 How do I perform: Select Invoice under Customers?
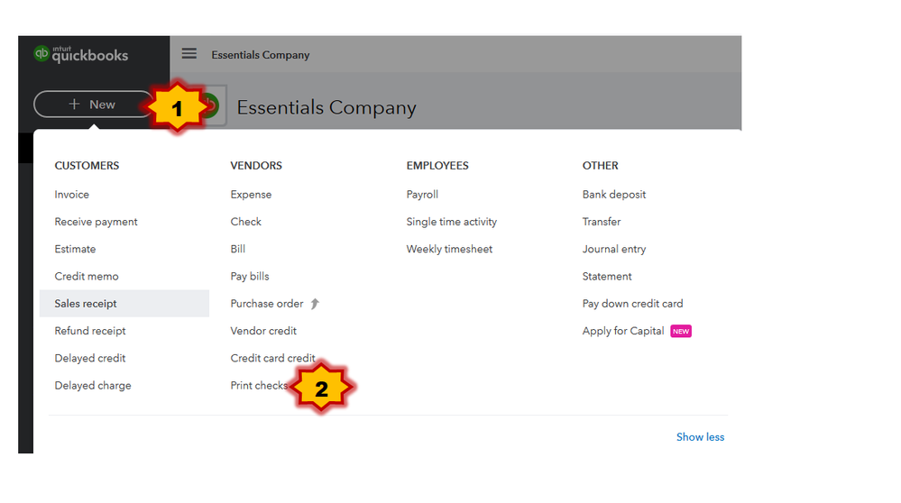[72, 195]
